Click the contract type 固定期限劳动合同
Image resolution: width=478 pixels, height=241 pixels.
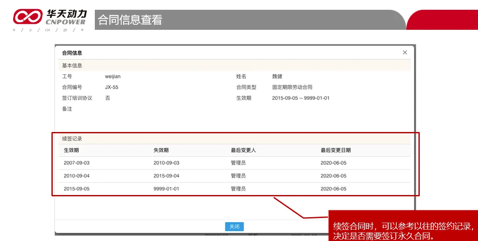coord(292,87)
